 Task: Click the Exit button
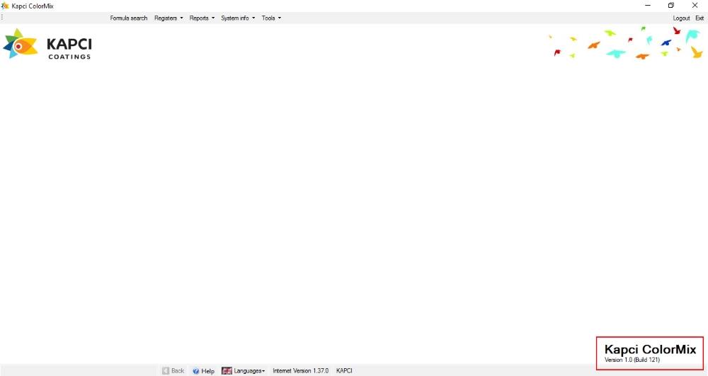[x=700, y=18]
